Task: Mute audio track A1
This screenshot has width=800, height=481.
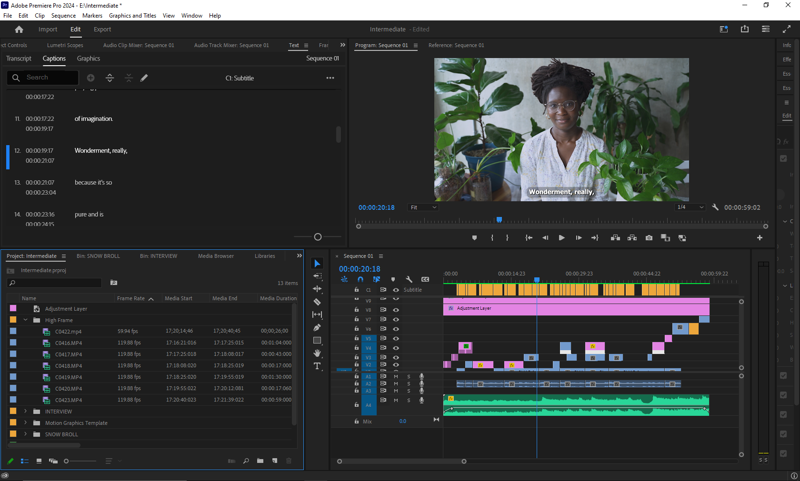Action: point(396,376)
